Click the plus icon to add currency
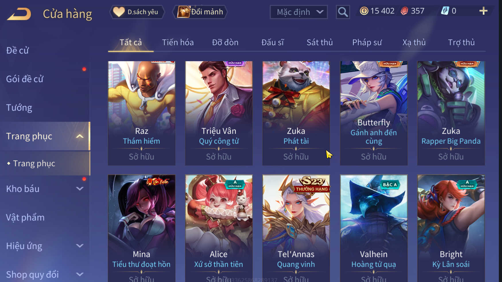The image size is (502, 282). (x=483, y=11)
